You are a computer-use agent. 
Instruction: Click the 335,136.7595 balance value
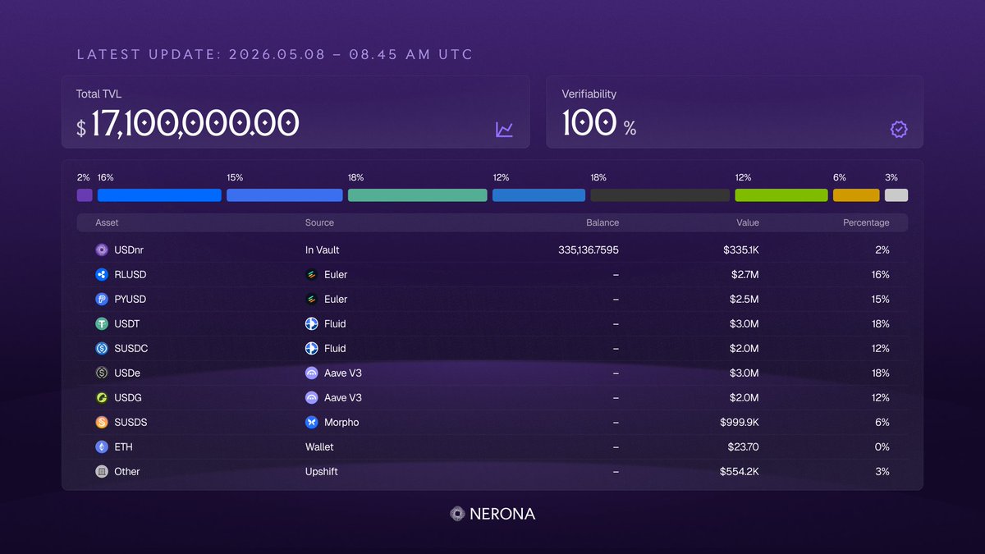point(587,250)
